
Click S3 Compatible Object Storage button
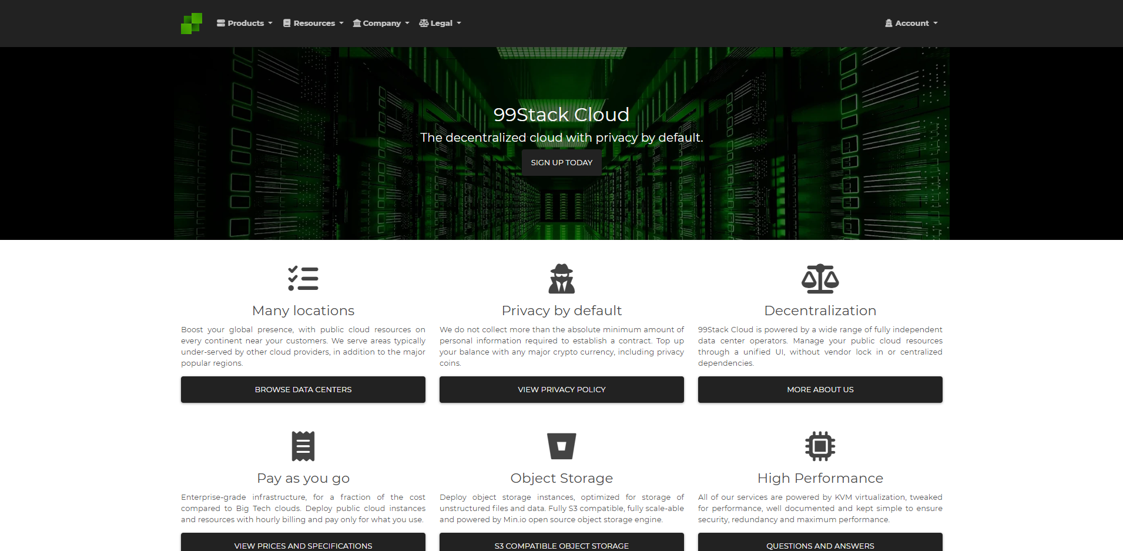tap(562, 543)
